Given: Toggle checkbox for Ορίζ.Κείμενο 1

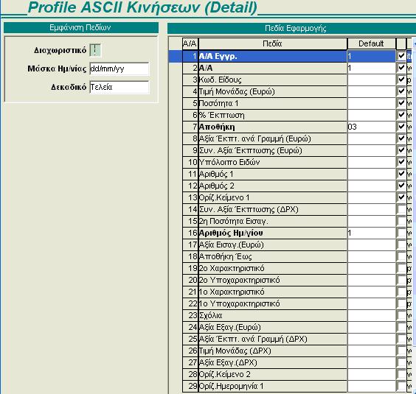Looking at the screenshot, I should [x=401, y=197].
